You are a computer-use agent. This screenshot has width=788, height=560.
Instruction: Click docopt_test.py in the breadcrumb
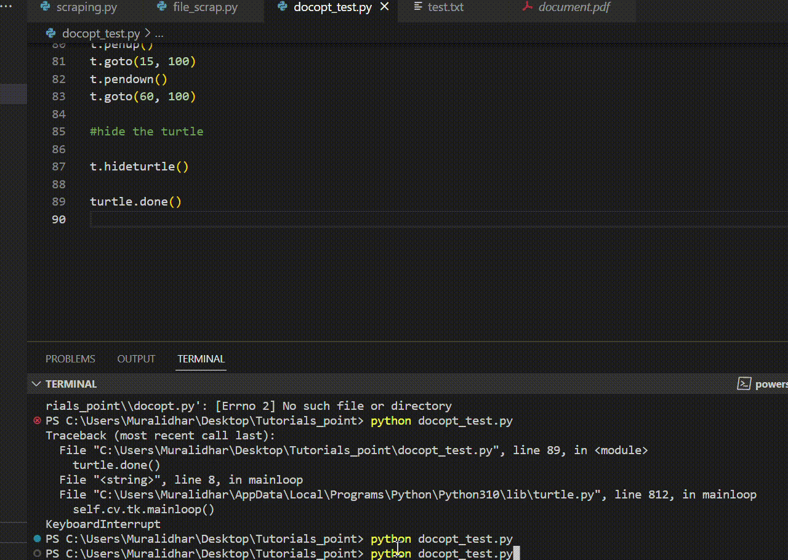click(x=101, y=33)
